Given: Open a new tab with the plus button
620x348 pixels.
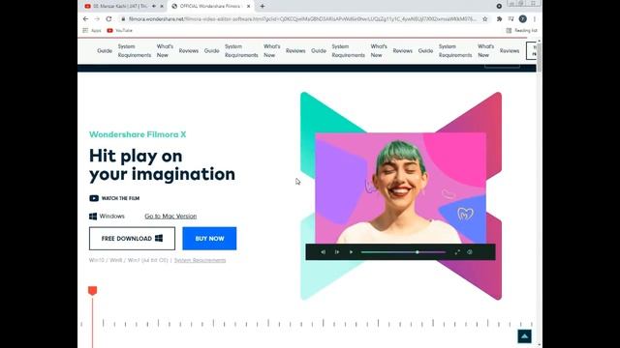Looking at the screenshot, I should pyautogui.click(x=263, y=7).
